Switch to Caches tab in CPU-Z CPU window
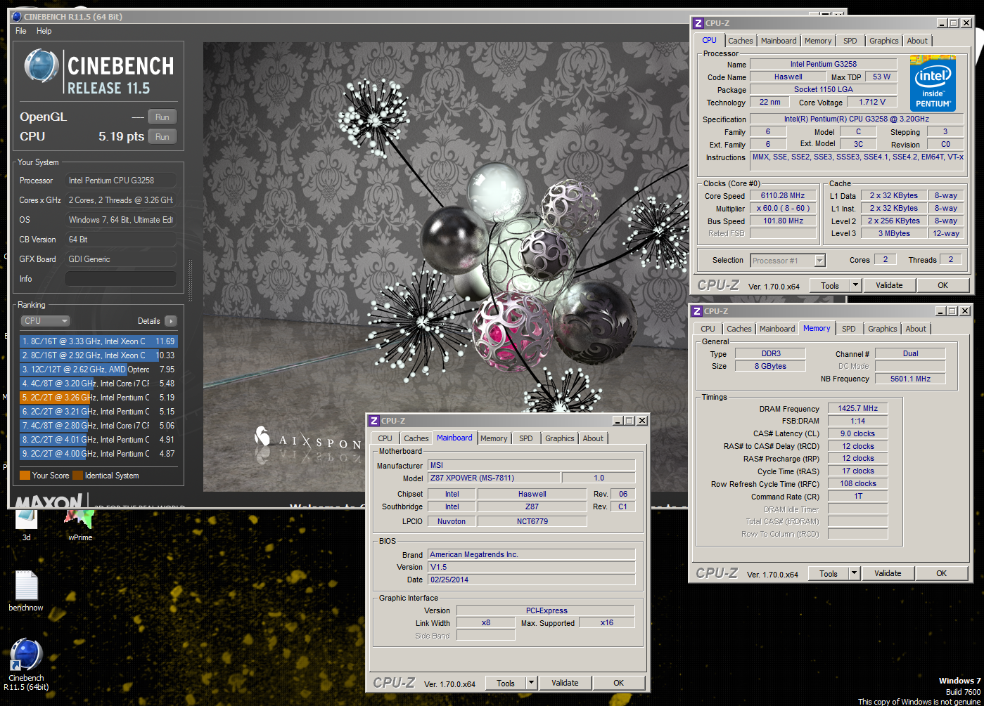This screenshot has height=706, width=984. click(741, 41)
